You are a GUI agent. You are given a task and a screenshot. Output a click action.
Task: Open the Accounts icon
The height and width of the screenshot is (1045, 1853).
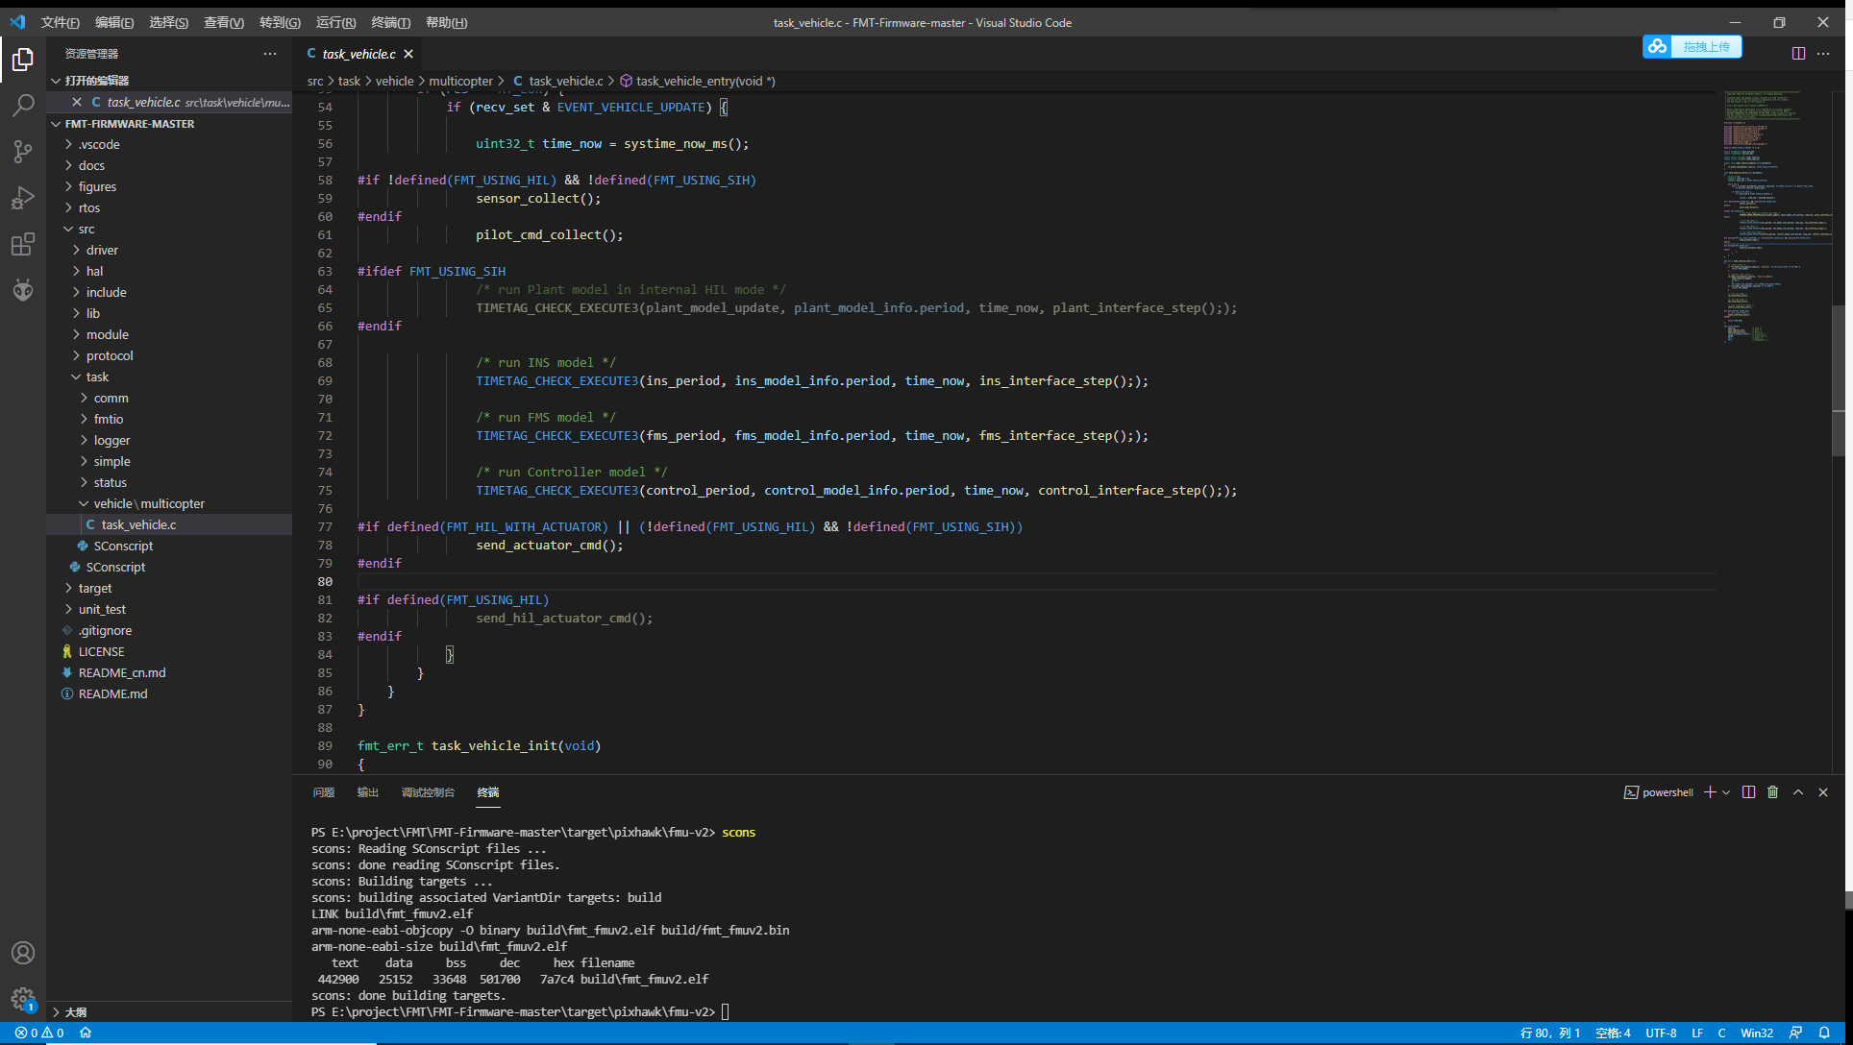(x=23, y=953)
